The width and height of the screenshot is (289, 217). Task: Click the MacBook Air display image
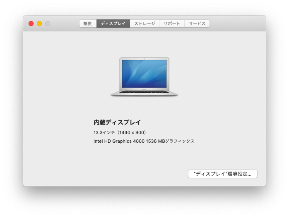point(144,77)
